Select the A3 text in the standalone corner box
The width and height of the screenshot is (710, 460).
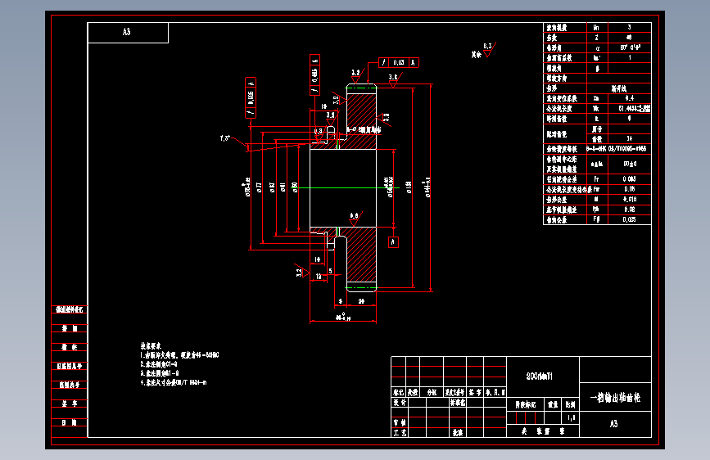(126, 32)
